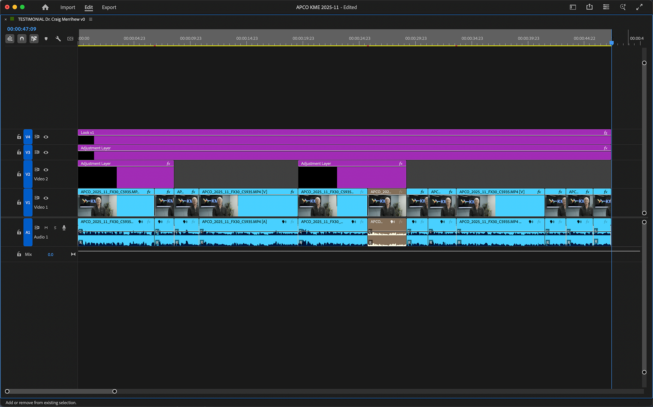Open the sequence hamburger menu next to the title

click(x=90, y=19)
